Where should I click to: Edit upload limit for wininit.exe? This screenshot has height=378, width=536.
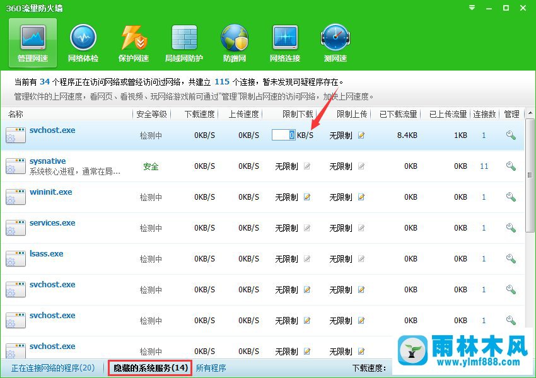(361, 197)
